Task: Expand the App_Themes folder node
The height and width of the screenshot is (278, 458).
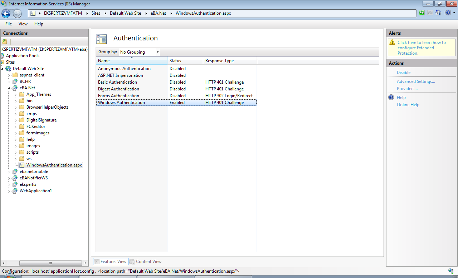Action: pyautogui.click(x=16, y=94)
